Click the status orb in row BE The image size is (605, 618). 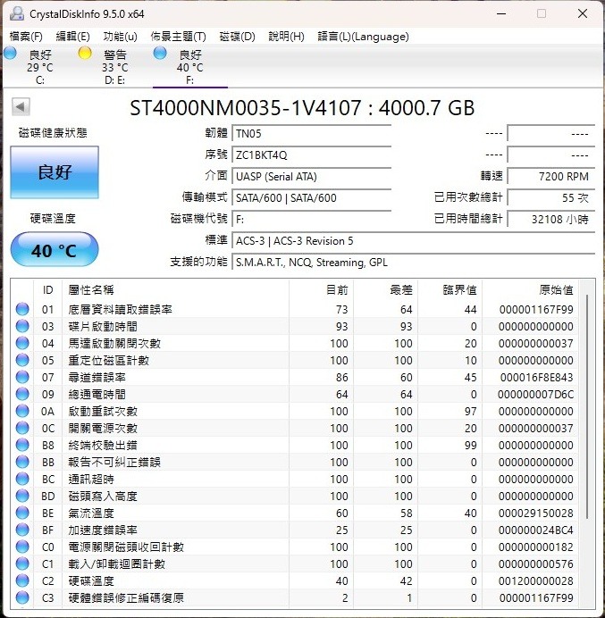point(22,513)
